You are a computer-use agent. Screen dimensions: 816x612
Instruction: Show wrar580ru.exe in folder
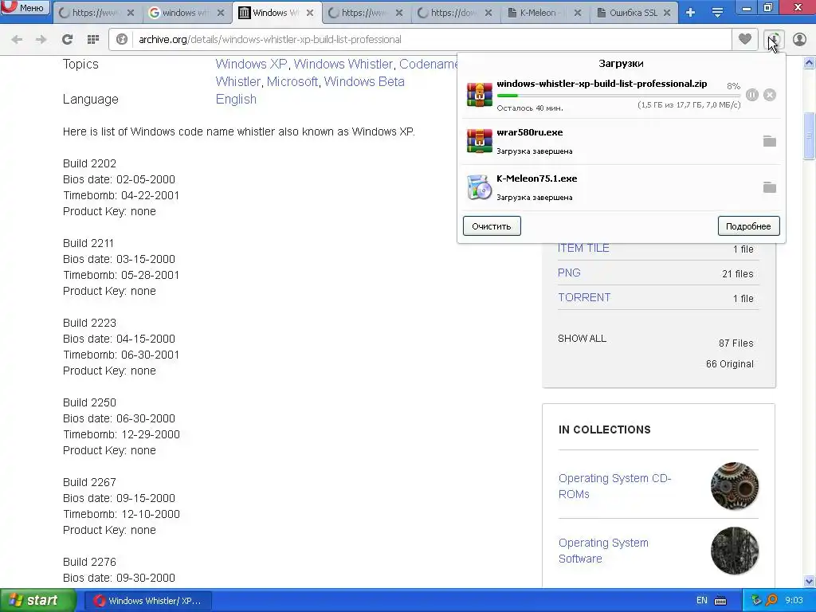pyautogui.click(x=770, y=141)
